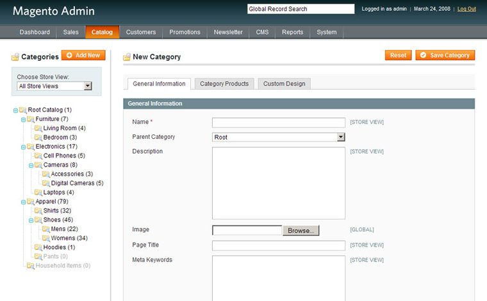This screenshot has width=487, height=301.
Task: Click the Cameras folder icon
Action: [x=38, y=165]
